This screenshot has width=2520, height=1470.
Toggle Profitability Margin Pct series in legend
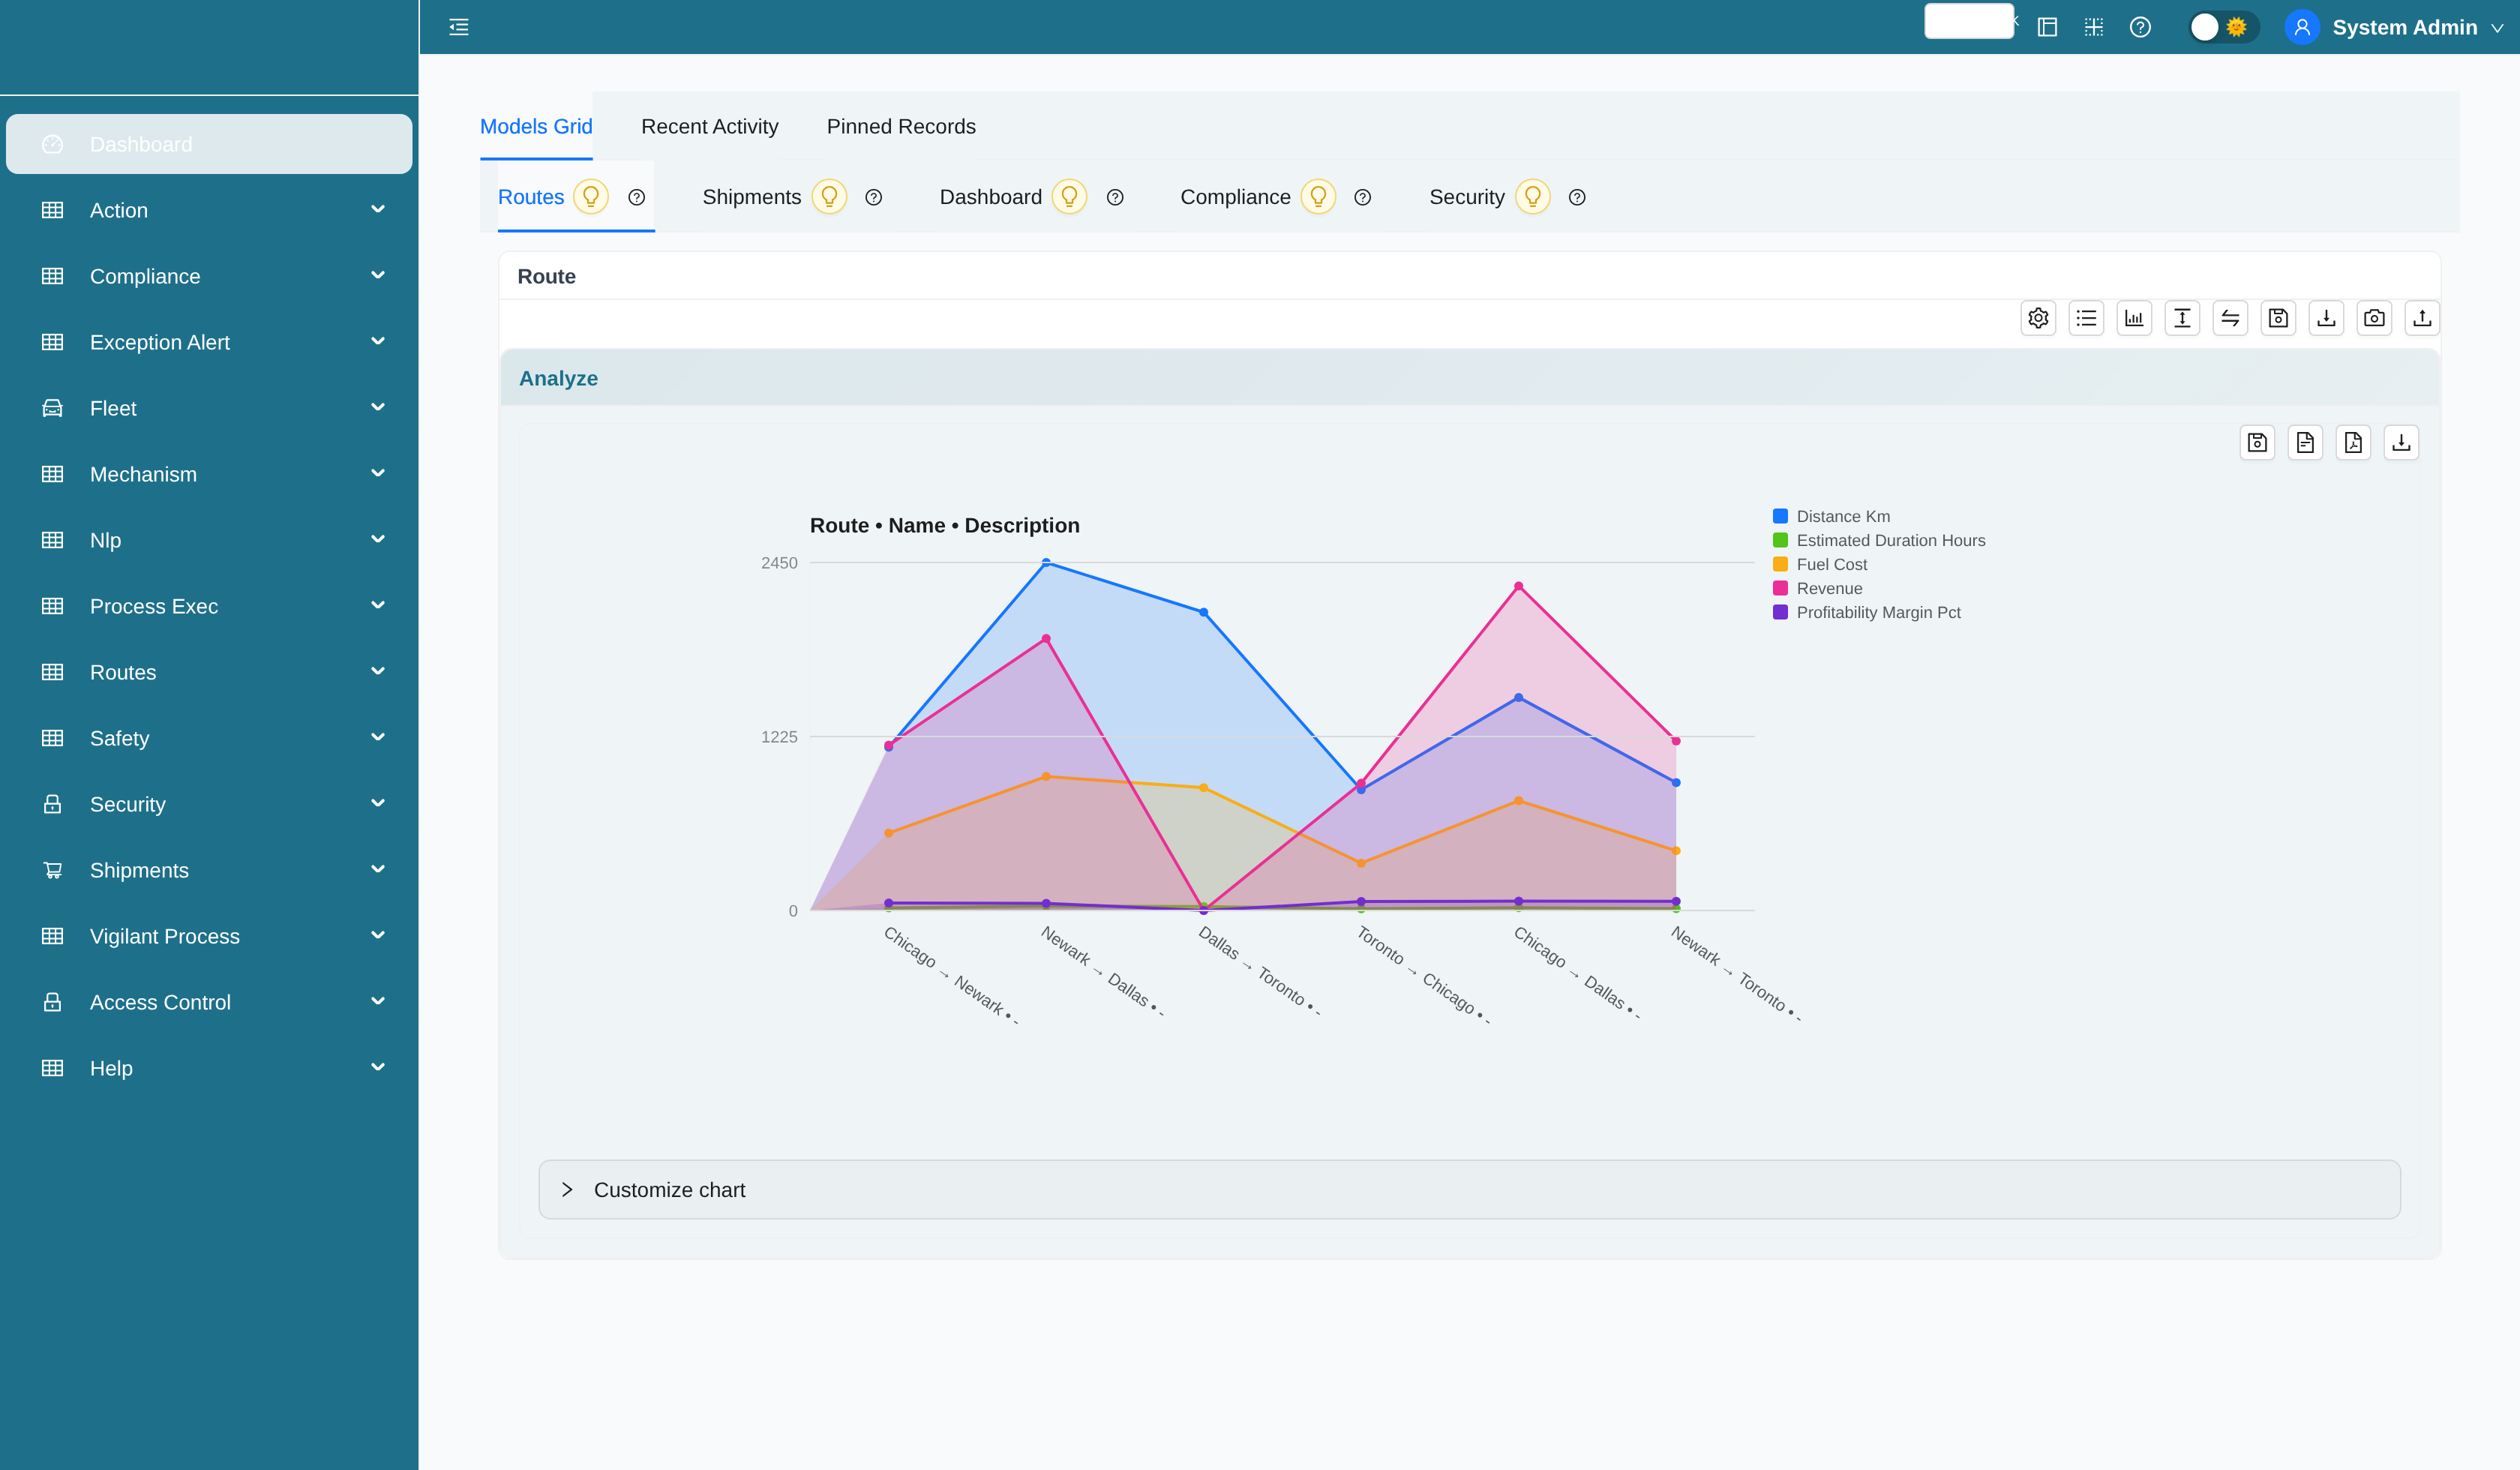coord(1867,612)
